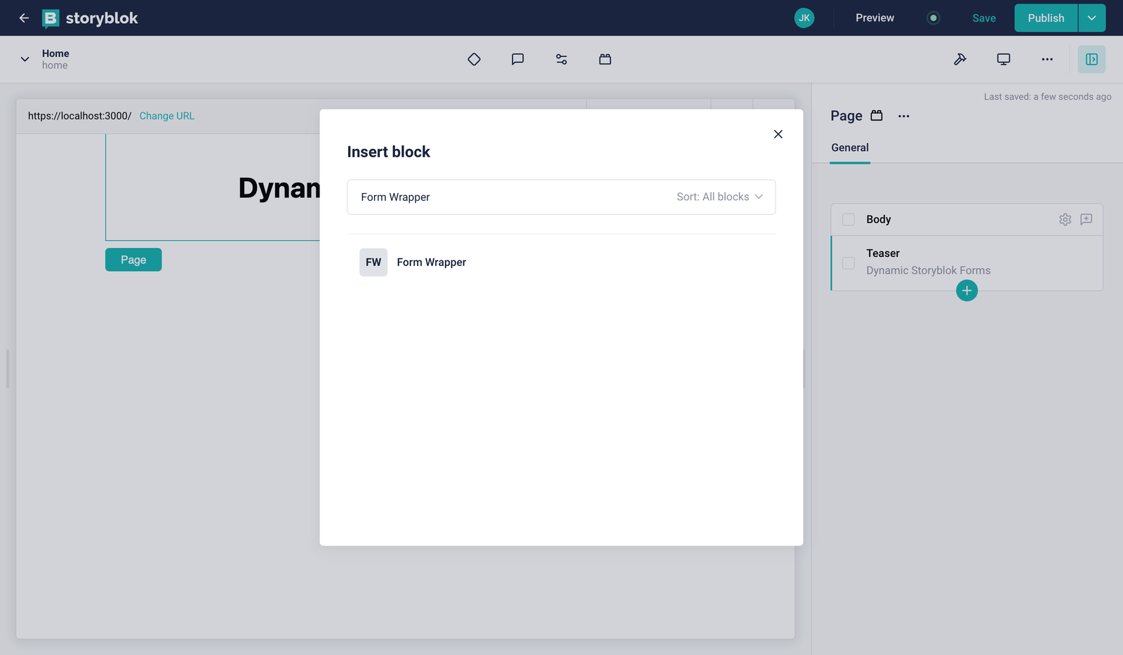Expand the Publish options dropdown arrow
The image size is (1123, 655).
pyautogui.click(x=1091, y=18)
